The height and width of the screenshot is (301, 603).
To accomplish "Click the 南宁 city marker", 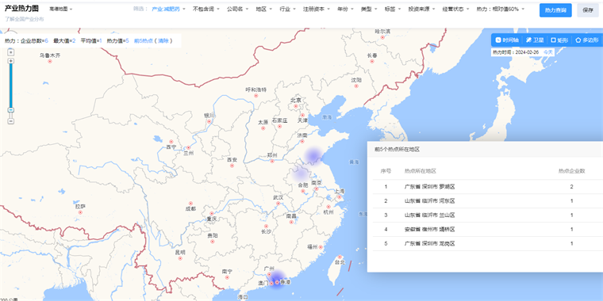I will 227,277.
